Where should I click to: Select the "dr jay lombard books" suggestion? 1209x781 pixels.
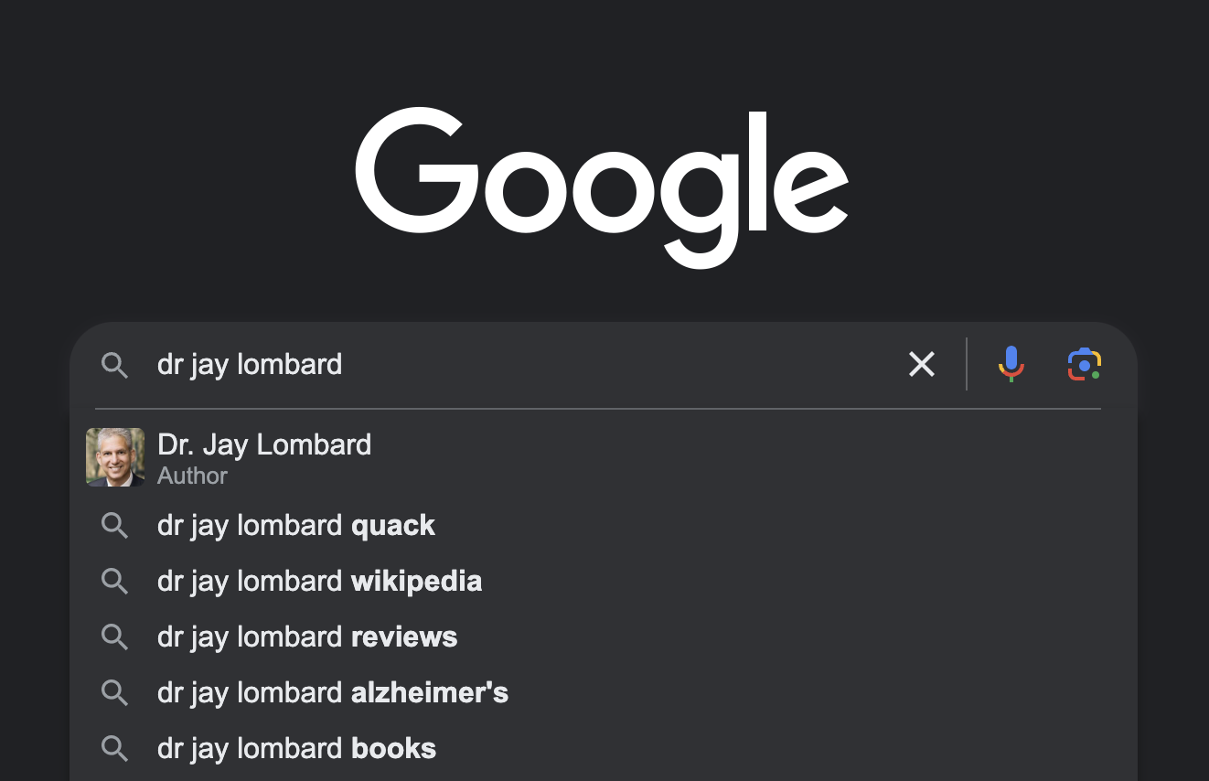pyautogui.click(x=604, y=748)
